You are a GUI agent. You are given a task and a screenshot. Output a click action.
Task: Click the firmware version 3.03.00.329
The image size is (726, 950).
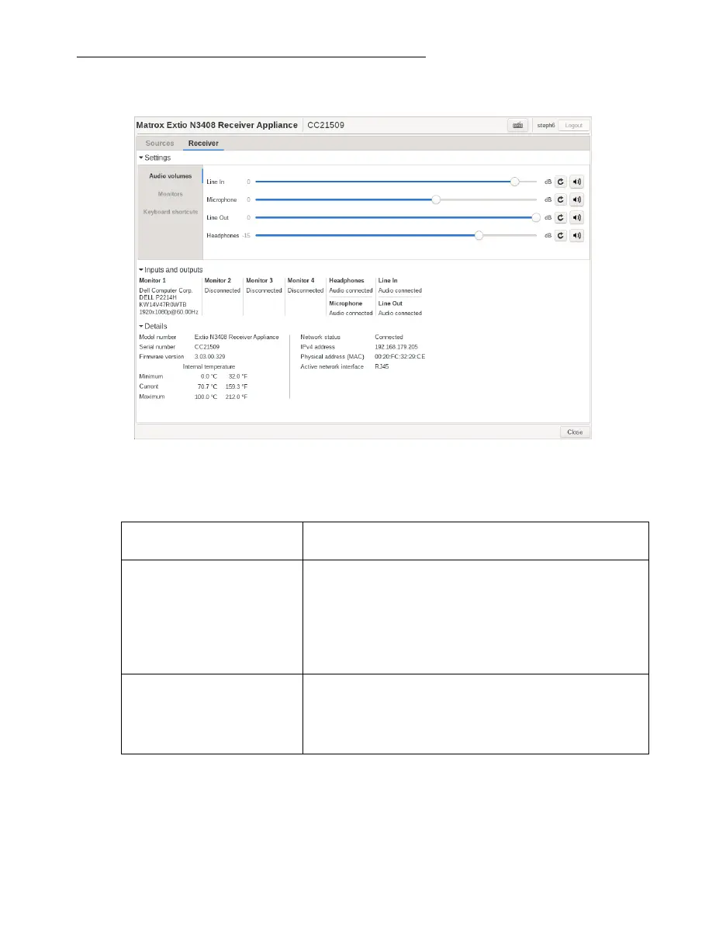[x=210, y=357]
